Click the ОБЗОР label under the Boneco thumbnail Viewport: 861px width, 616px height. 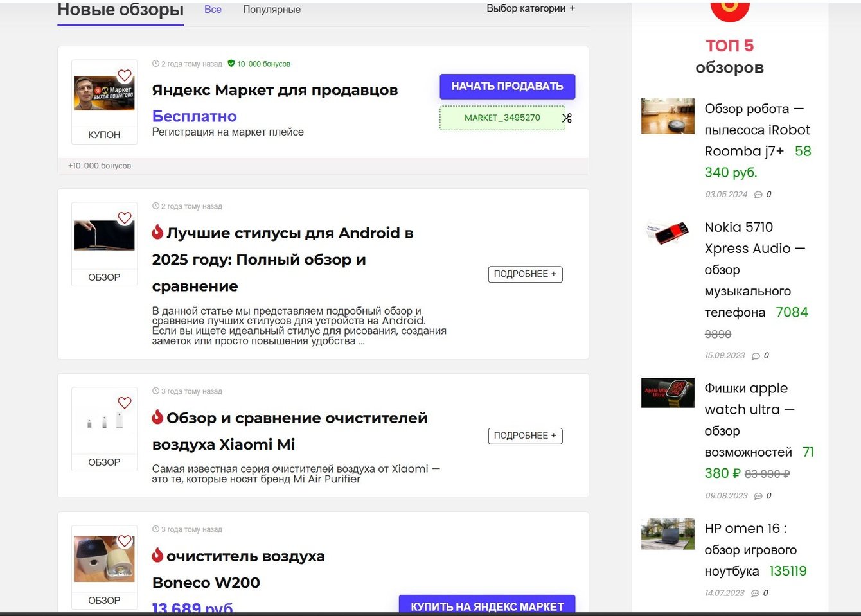(104, 601)
